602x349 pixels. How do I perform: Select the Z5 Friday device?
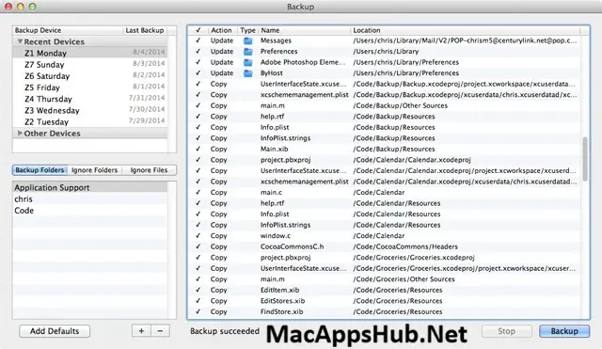pos(90,87)
